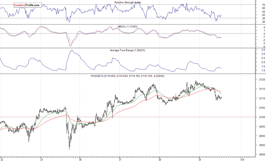Select date marker 2 on time axis
This screenshot has width=266, height=161.
coord(2,159)
